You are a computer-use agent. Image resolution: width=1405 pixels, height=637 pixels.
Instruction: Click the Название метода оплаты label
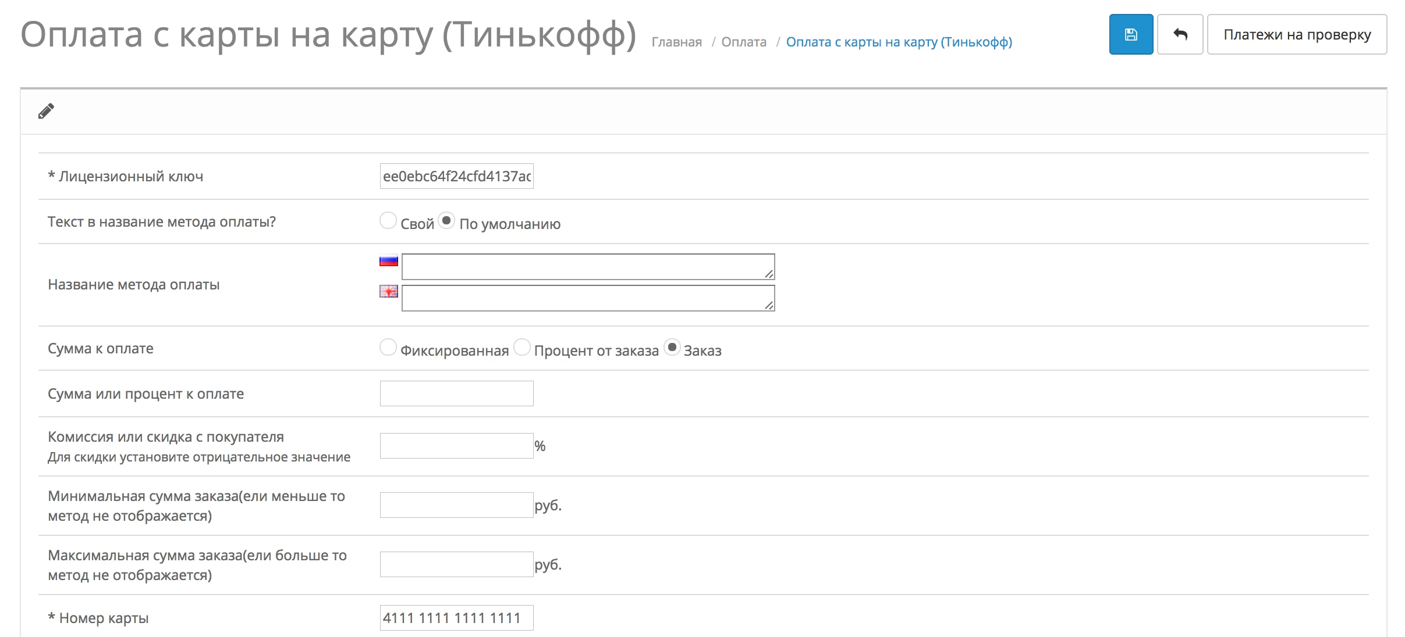(x=133, y=285)
